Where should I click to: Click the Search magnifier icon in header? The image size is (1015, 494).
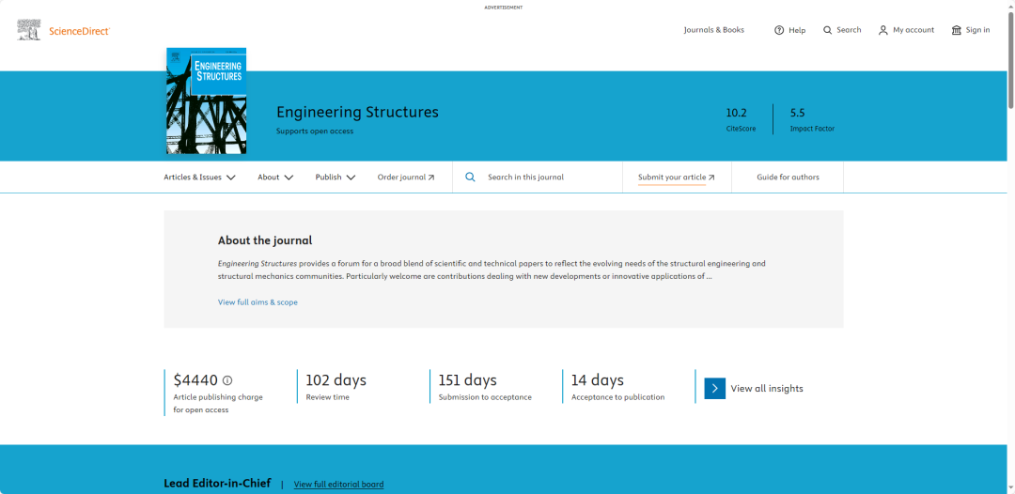[827, 30]
